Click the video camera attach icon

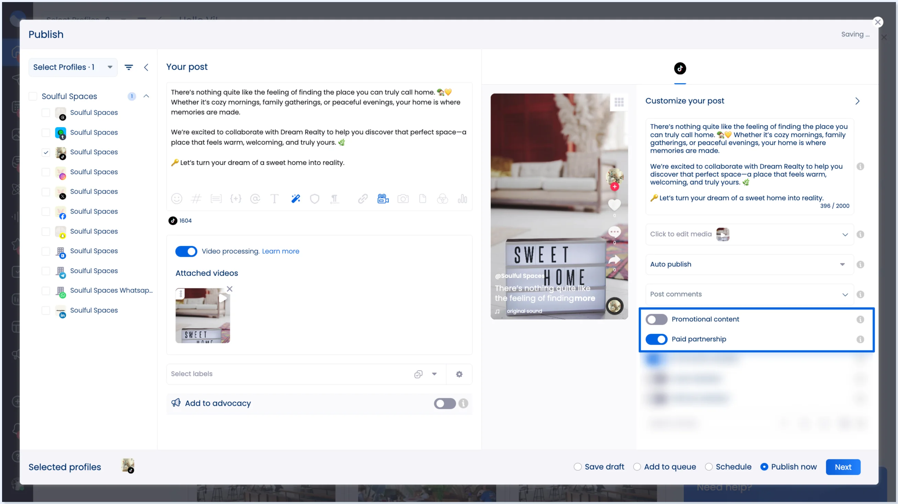pyautogui.click(x=383, y=198)
